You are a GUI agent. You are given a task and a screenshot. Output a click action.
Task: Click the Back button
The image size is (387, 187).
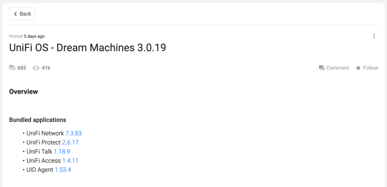pos(22,14)
